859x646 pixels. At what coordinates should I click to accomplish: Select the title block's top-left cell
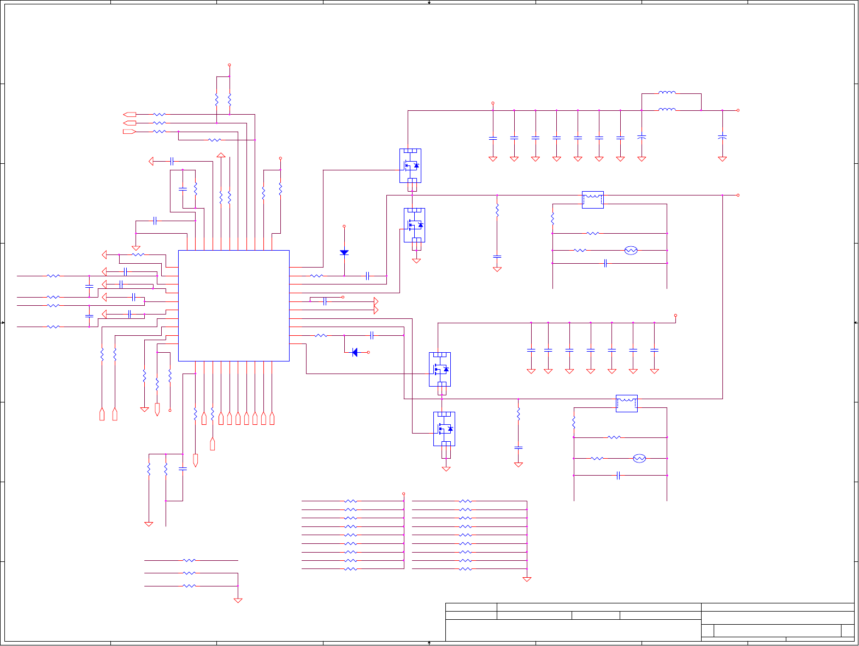click(471, 607)
